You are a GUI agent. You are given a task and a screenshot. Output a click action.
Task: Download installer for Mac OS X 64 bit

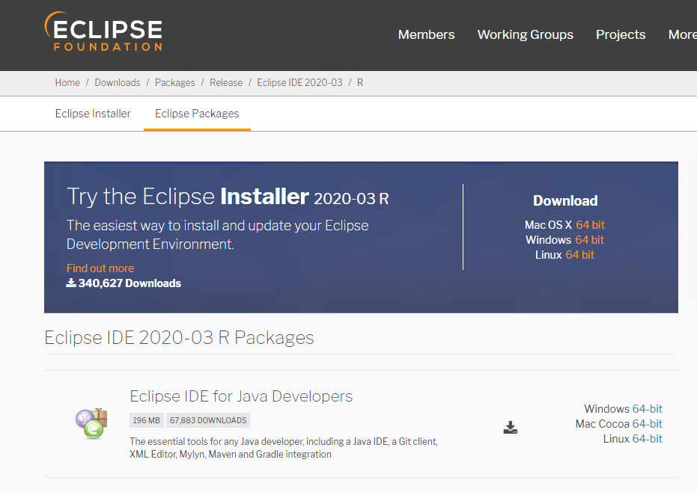click(590, 225)
